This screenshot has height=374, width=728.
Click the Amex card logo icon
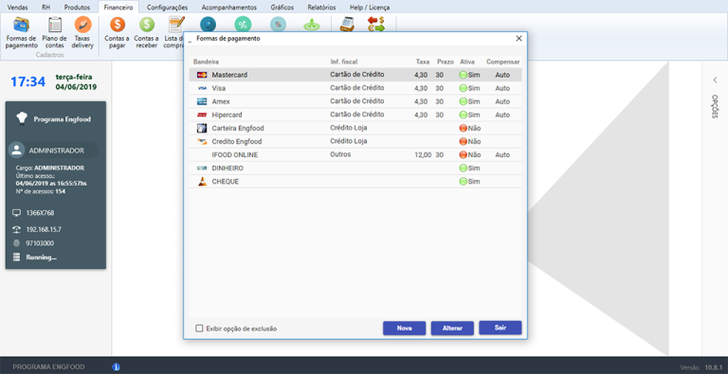point(202,101)
